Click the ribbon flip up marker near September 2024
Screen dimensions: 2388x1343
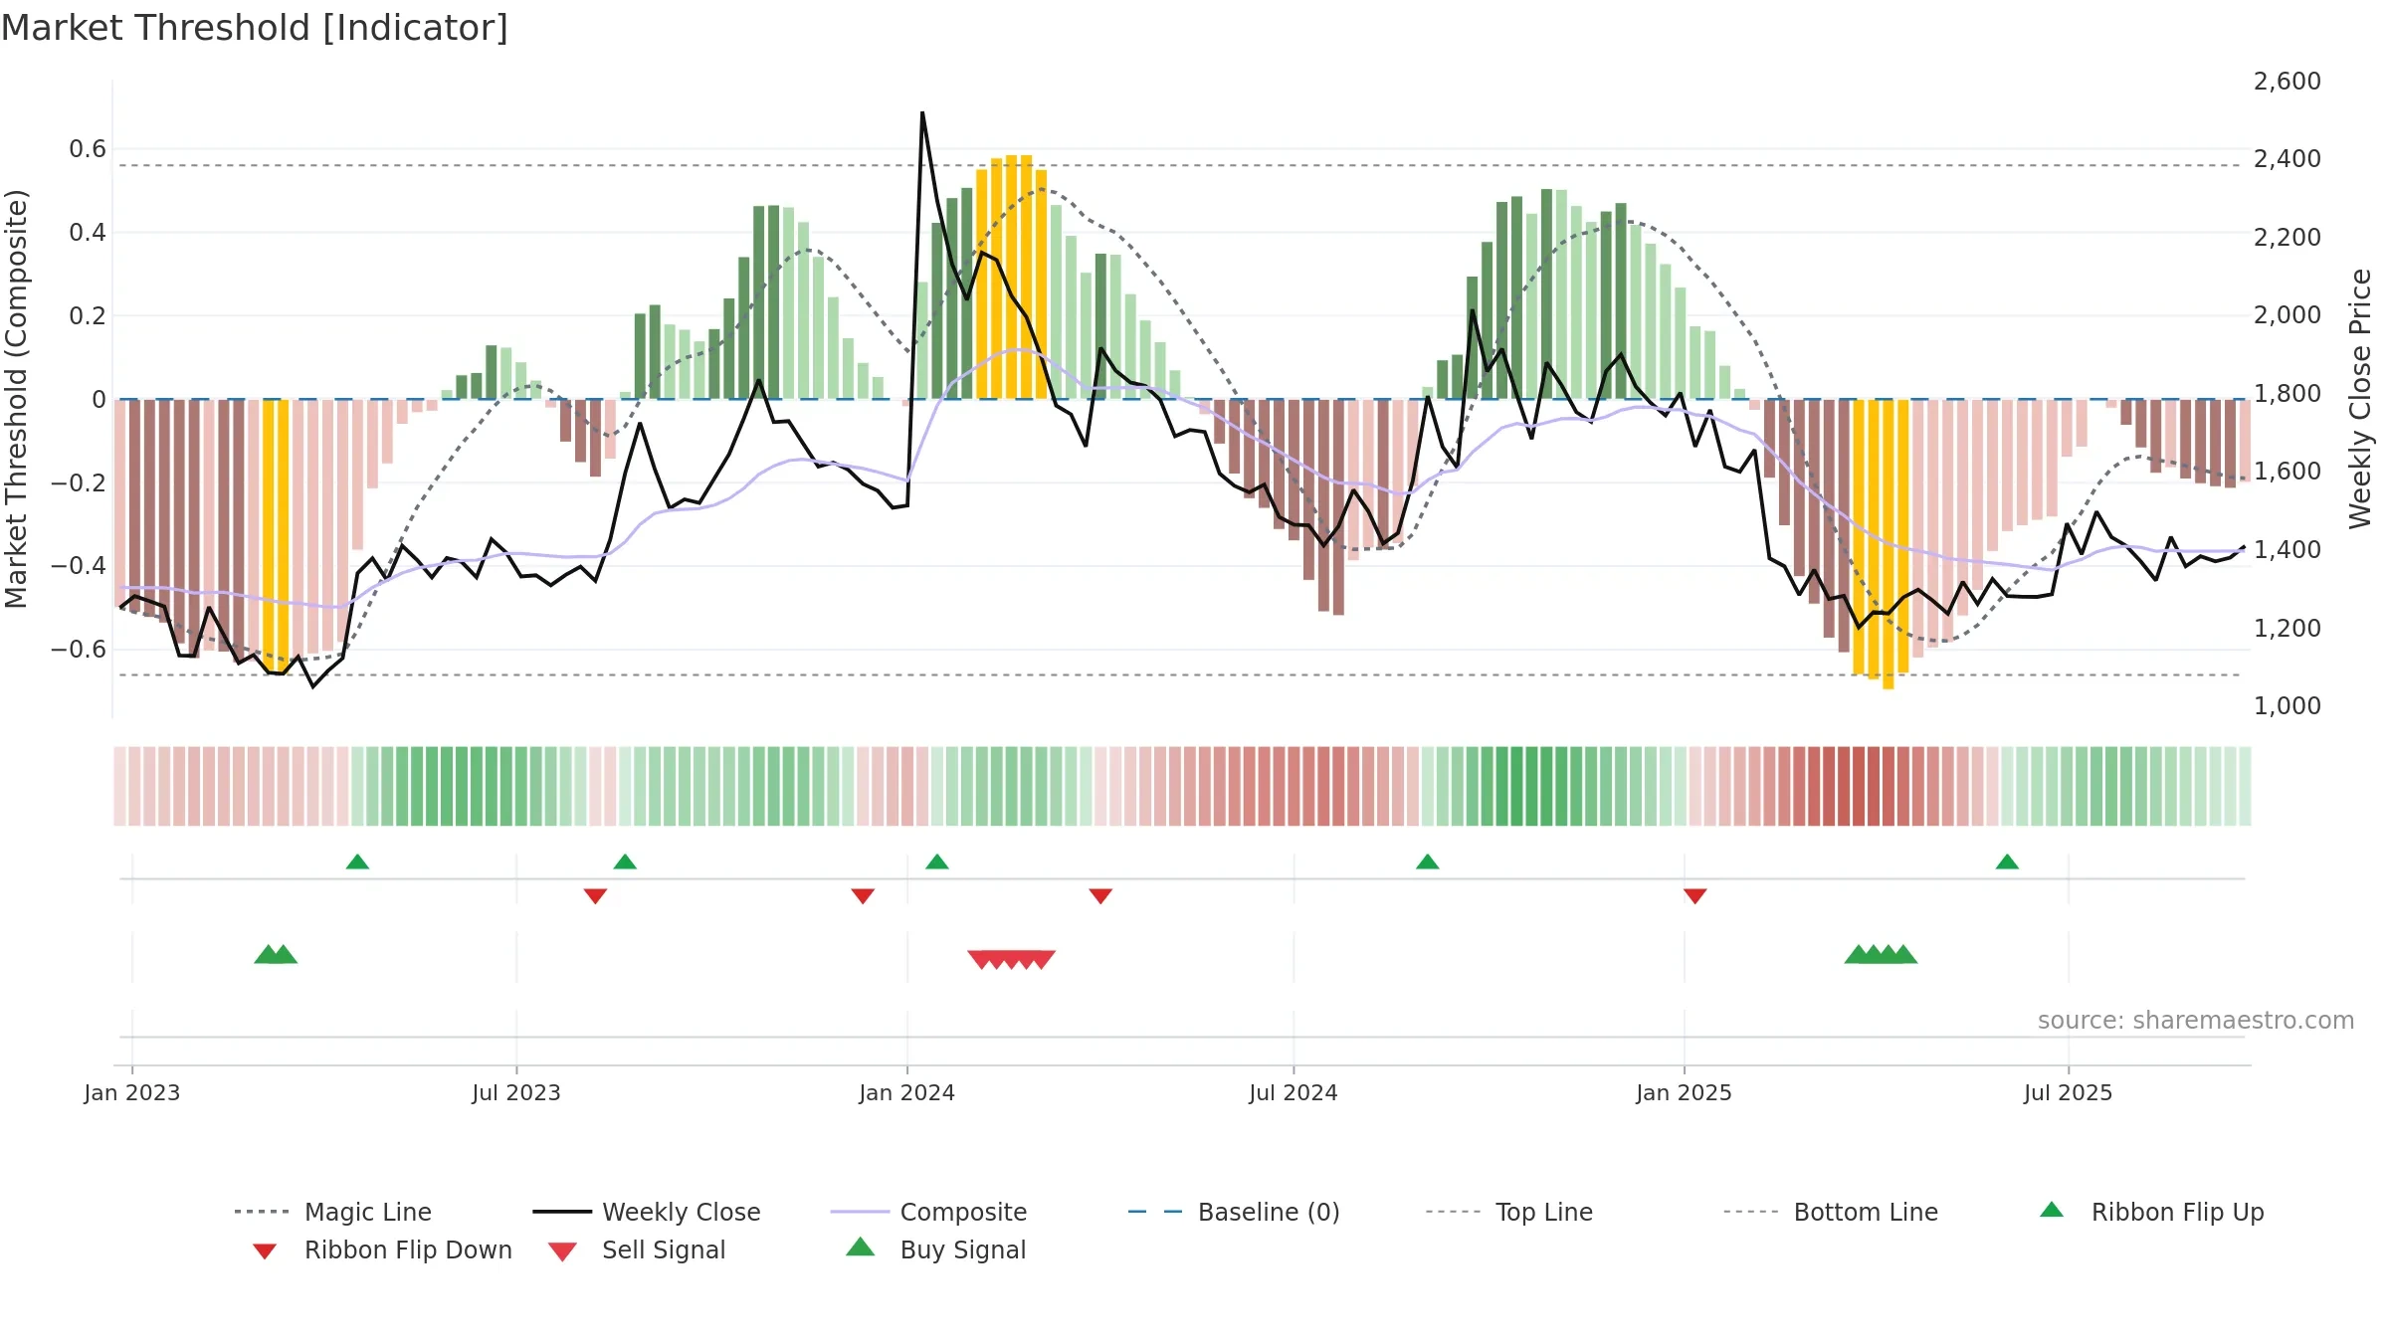[1428, 862]
